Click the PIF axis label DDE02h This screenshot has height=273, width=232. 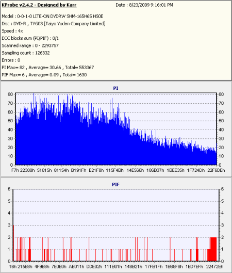click(94, 267)
